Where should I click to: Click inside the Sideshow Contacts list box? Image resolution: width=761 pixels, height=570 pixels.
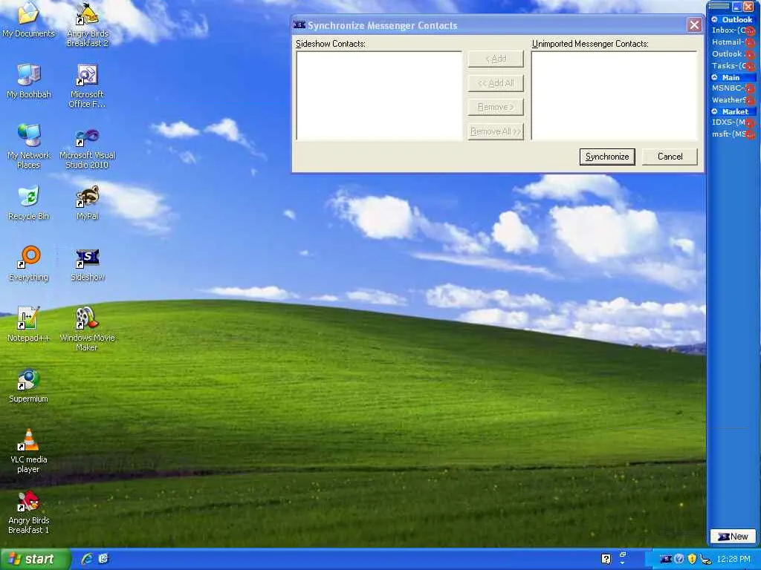(x=379, y=96)
